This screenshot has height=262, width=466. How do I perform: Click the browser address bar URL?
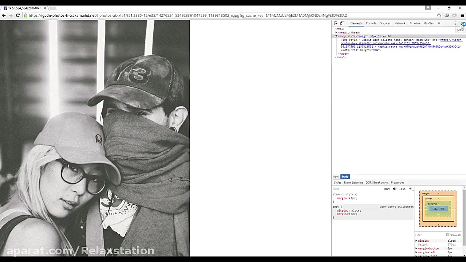tap(187, 15)
